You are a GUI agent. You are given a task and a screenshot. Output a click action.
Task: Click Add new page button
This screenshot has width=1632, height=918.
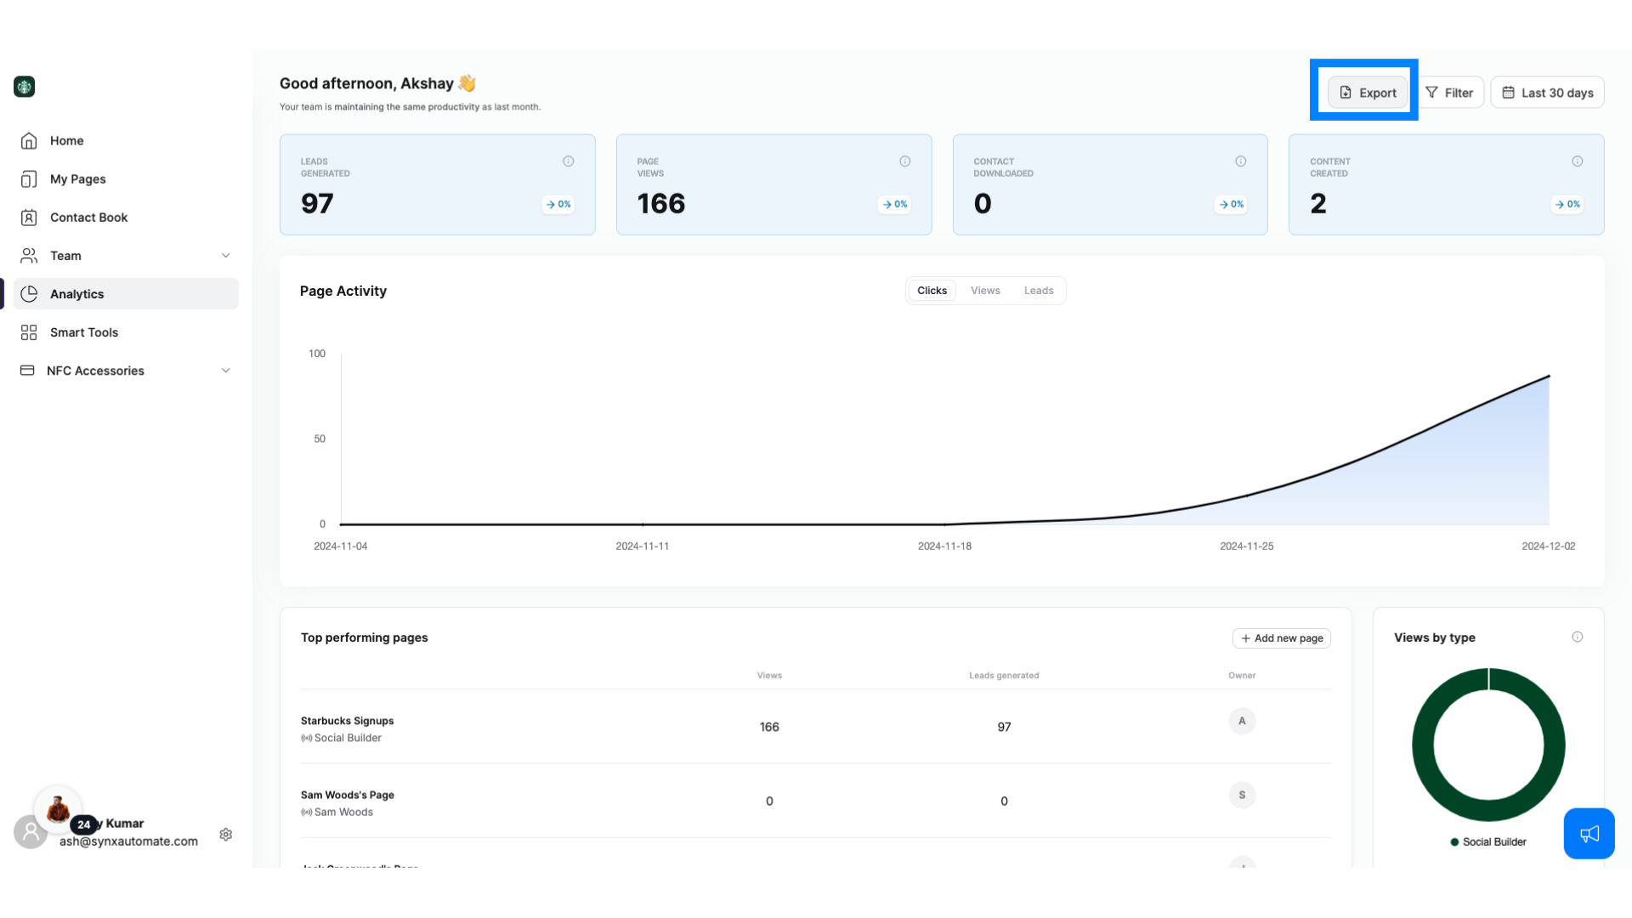1283,637
